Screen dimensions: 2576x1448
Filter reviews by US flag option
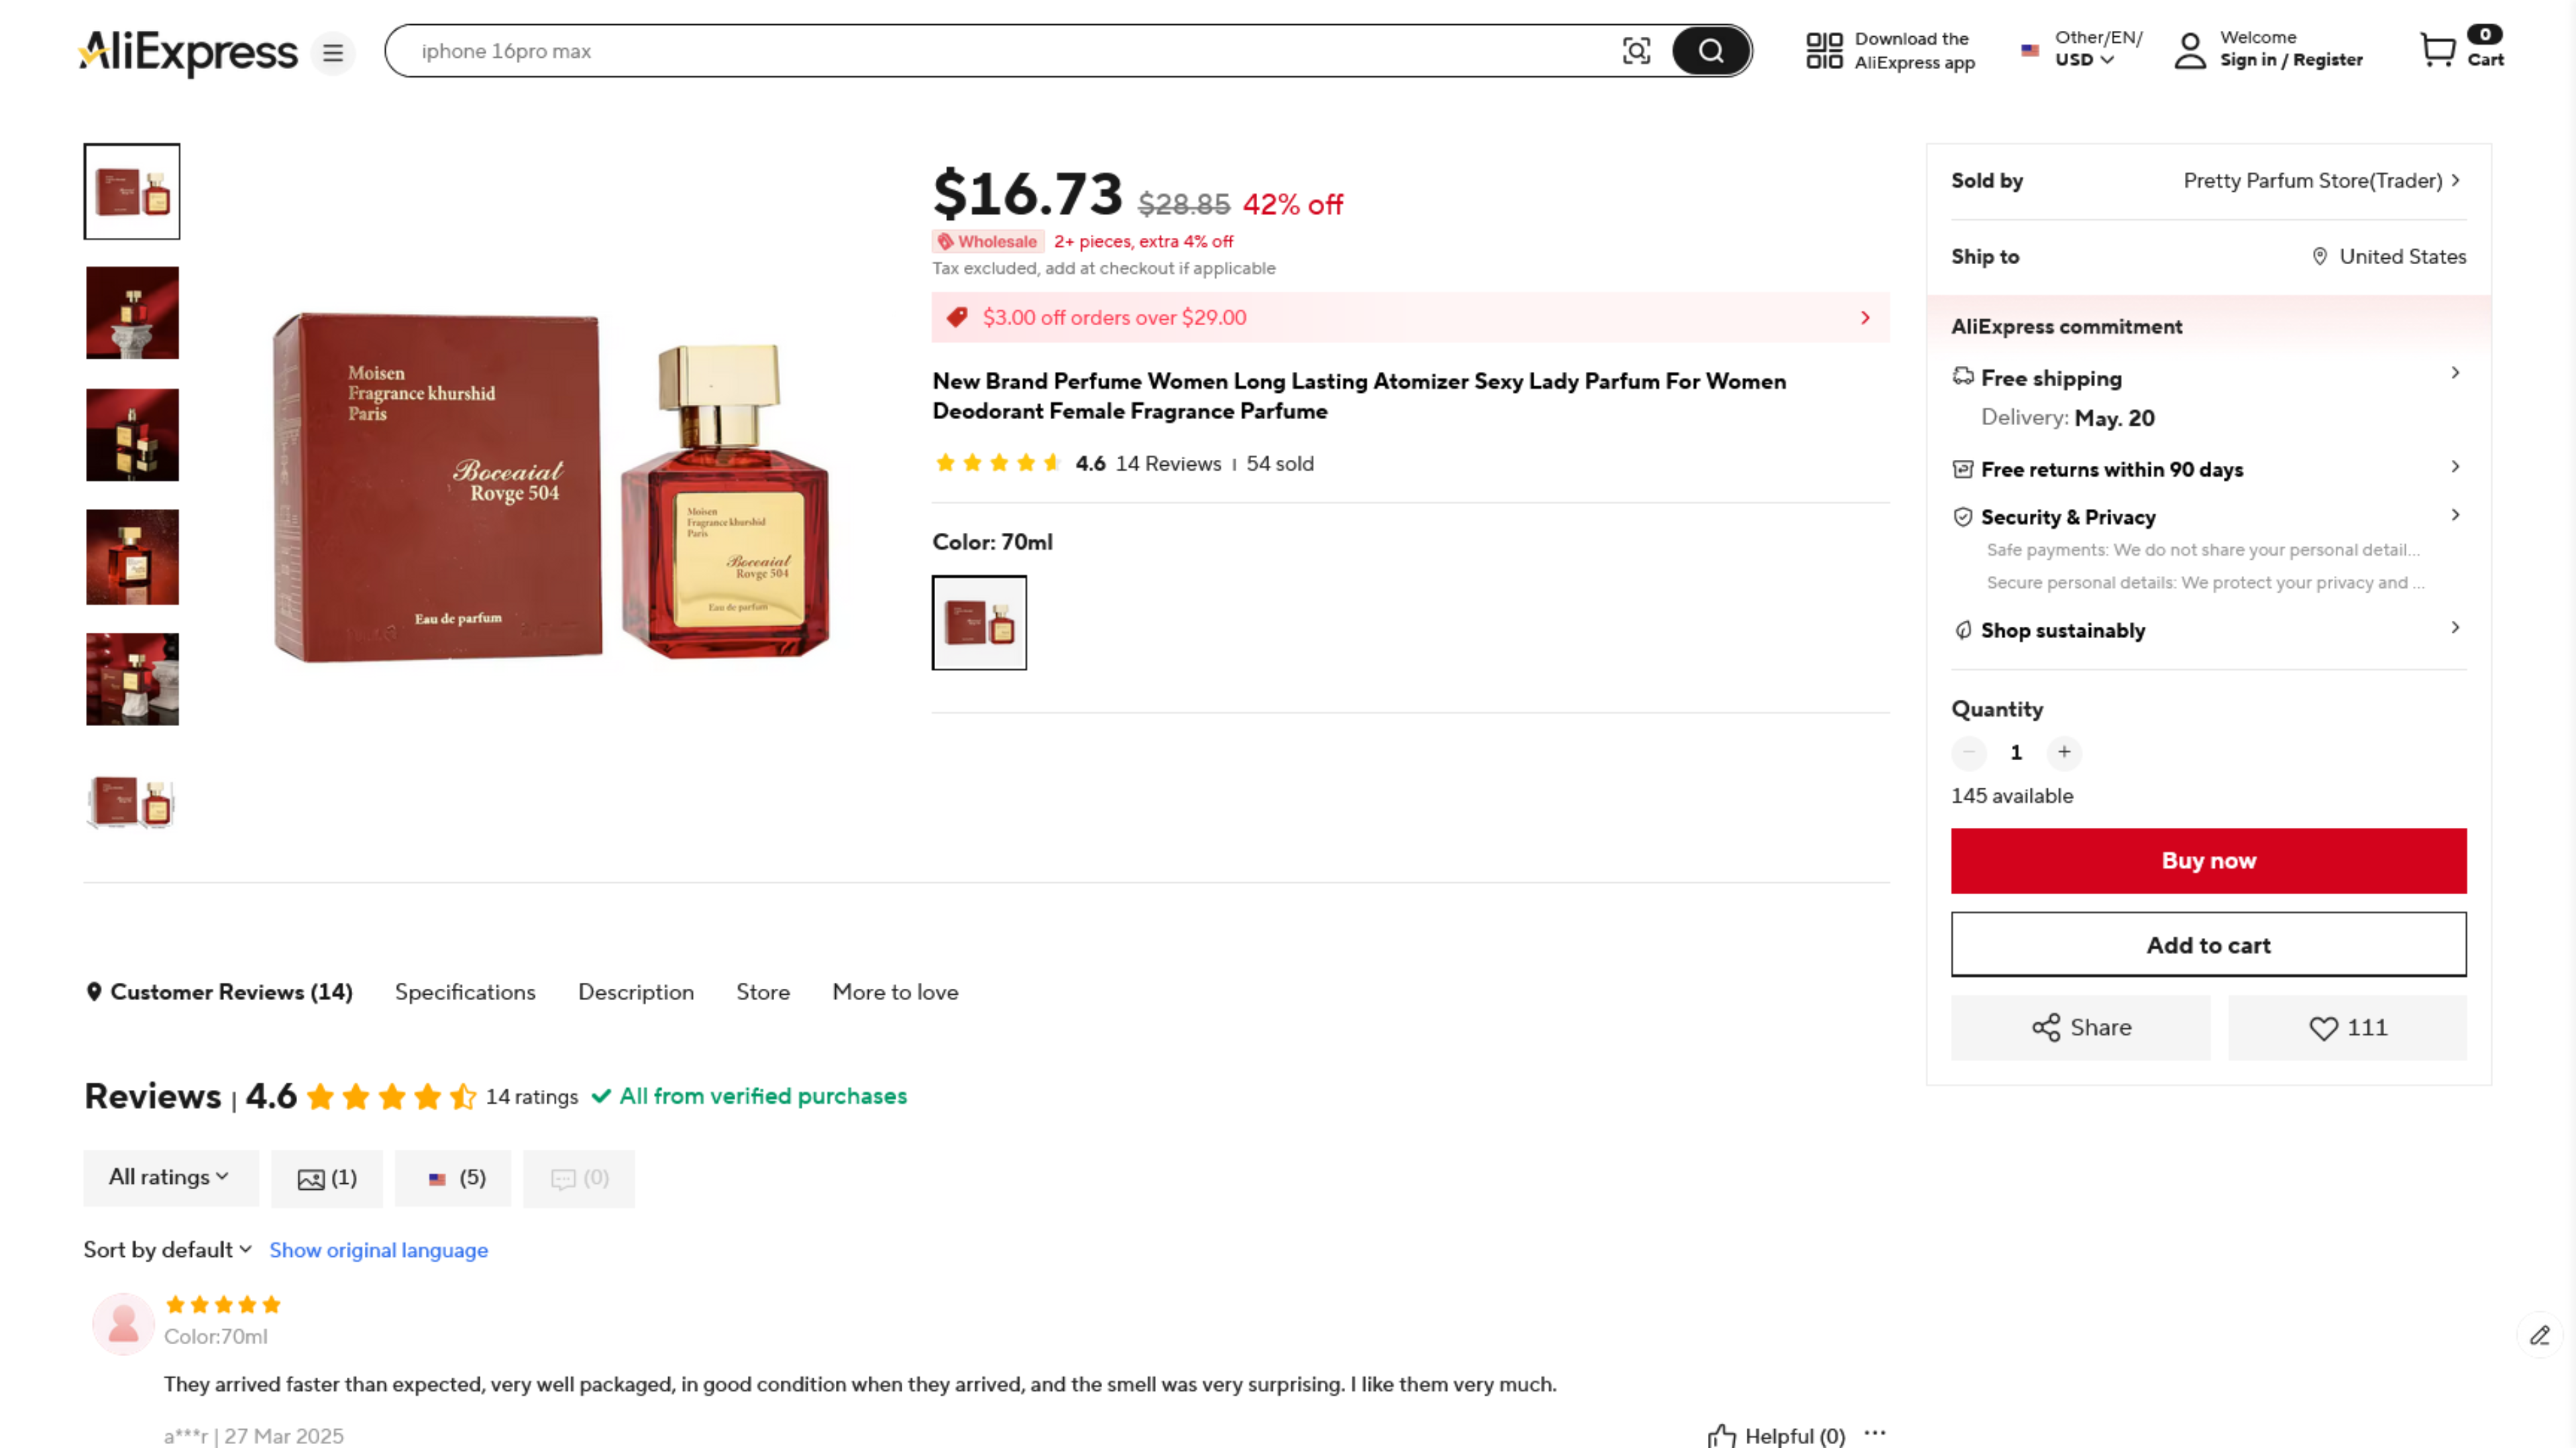click(x=454, y=1179)
